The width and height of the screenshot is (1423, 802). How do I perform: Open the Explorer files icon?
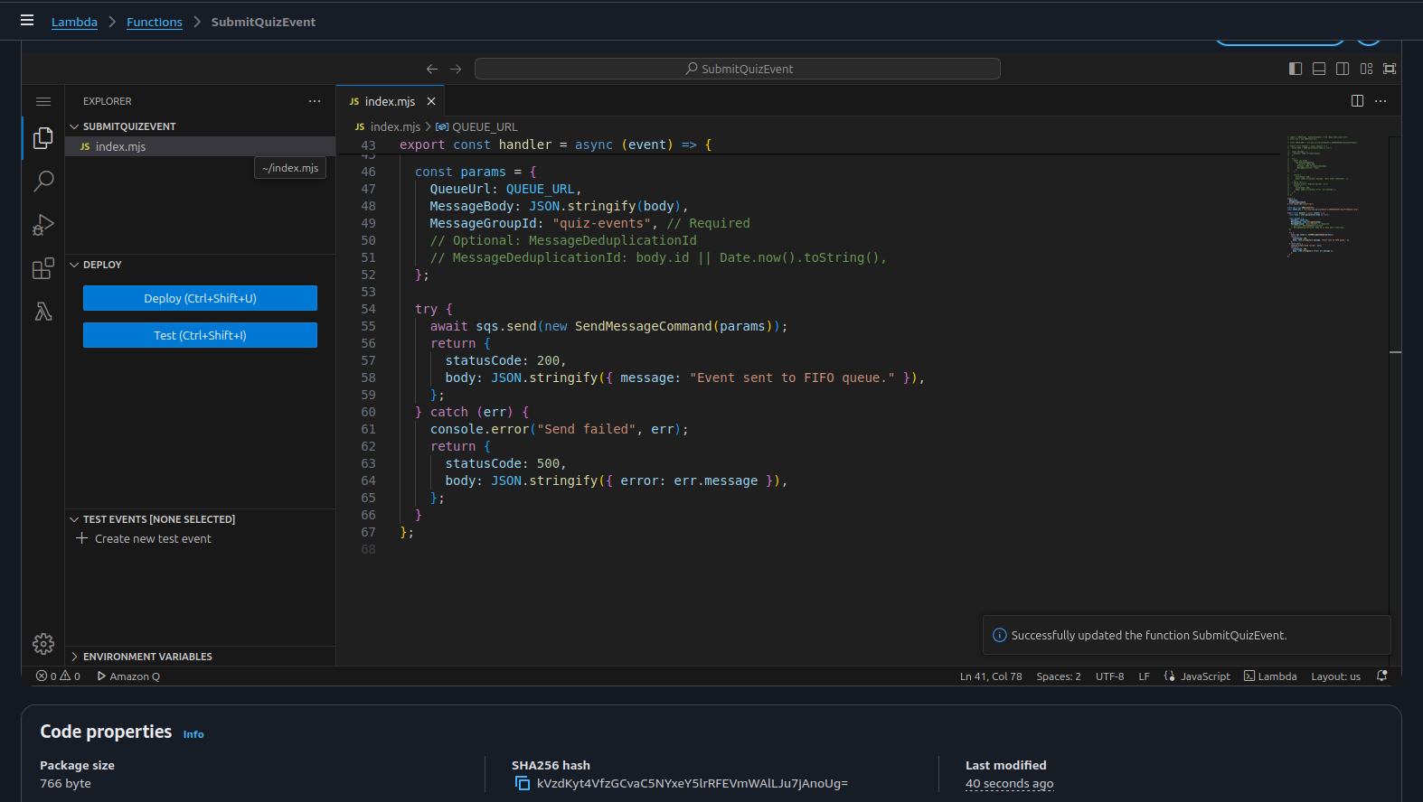click(x=43, y=138)
